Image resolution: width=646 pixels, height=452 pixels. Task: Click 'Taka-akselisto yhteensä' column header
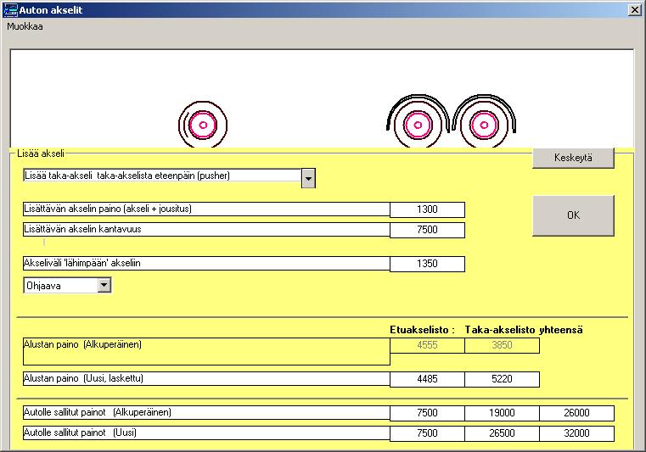(x=524, y=330)
